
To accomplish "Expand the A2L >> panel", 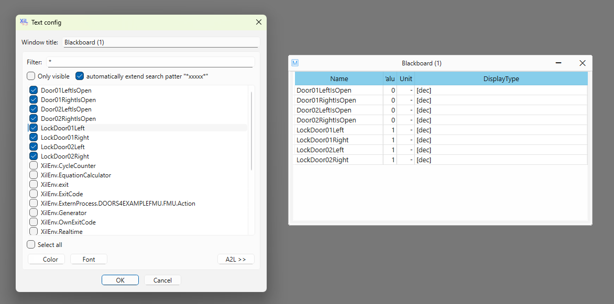I will coord(236,260).
